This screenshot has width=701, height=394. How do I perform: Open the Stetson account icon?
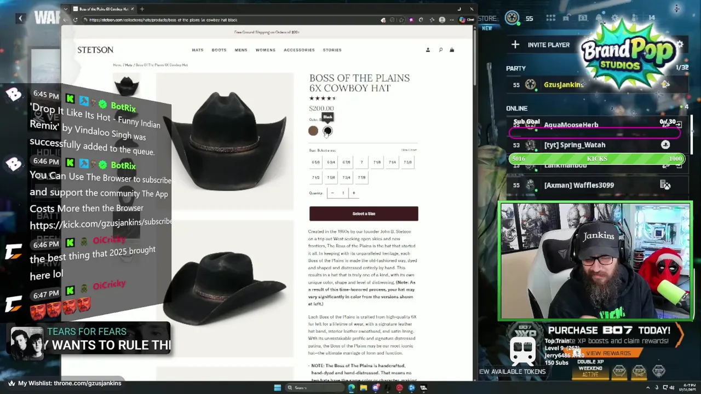pos(428,50)
